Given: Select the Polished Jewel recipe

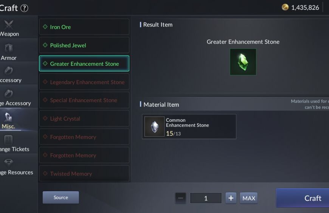Looking at the screenshot, I should coord(84,45).
